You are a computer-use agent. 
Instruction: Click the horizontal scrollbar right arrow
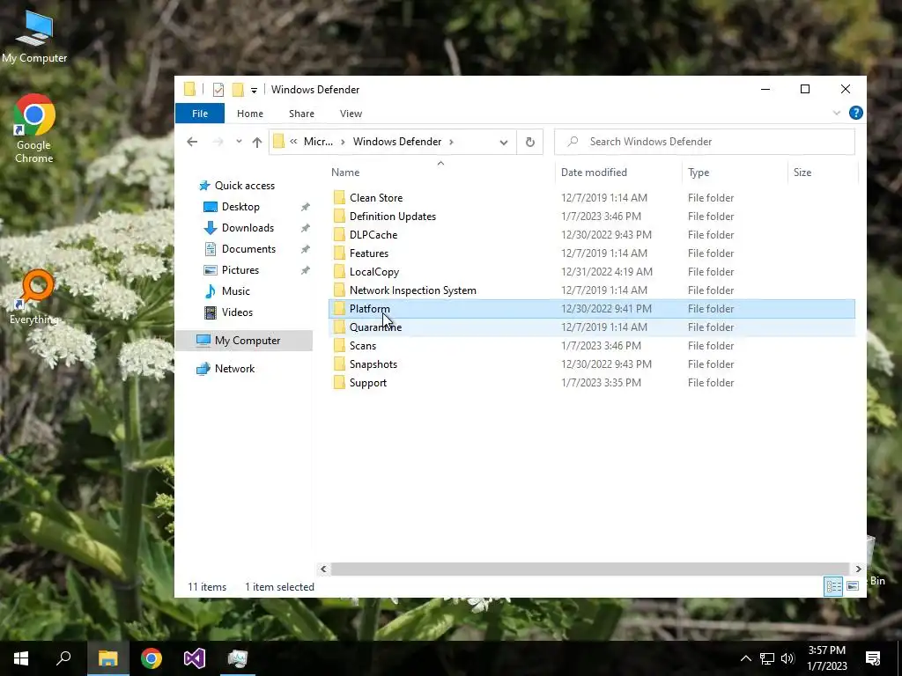click(858, 569)
